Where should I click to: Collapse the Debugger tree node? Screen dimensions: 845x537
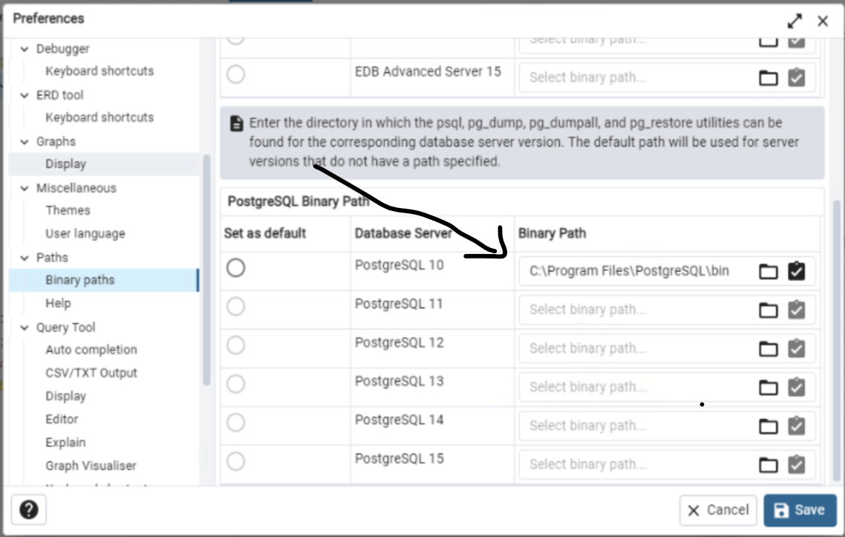click(x=25, y=49)
